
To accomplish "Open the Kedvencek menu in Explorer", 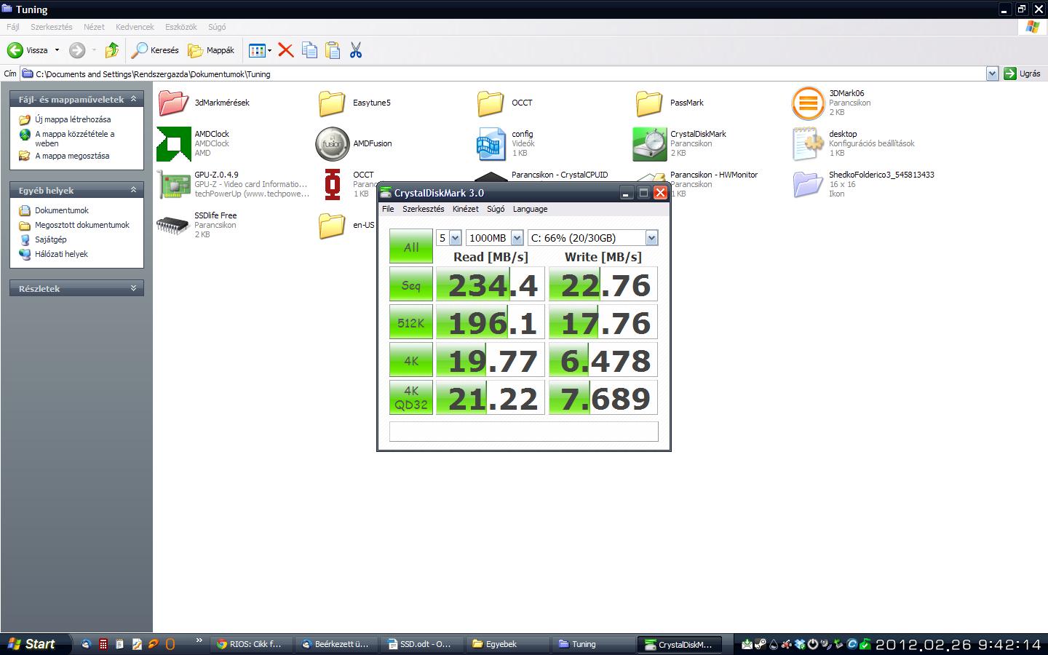I will pyautogui.click(x=135, y=27).
